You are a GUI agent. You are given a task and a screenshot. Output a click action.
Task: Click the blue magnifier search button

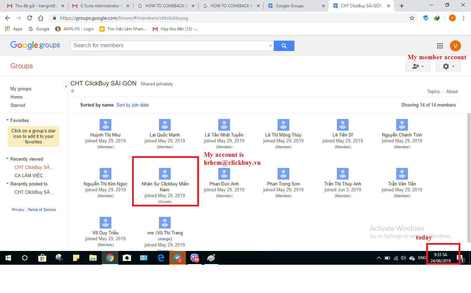284,46
